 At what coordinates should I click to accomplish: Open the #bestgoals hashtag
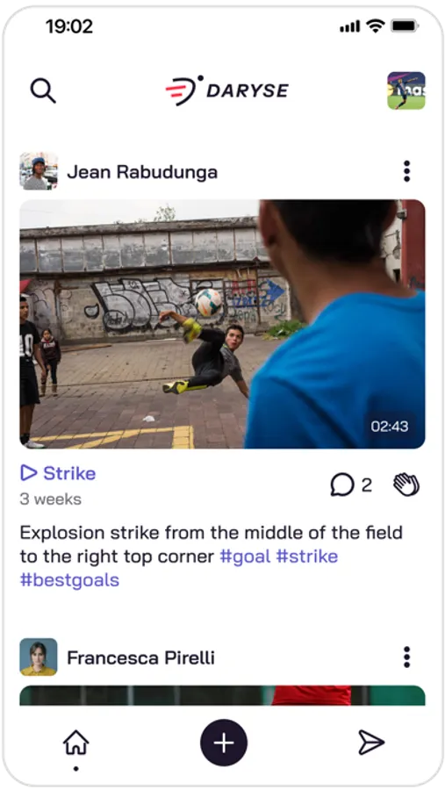[69, 580]
